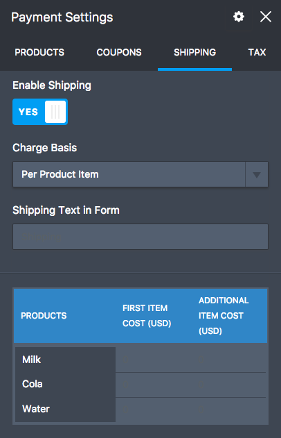Screen dimensions: 281x438
Task: Click Milk additional item cost field
Action: tap(228, 360)
